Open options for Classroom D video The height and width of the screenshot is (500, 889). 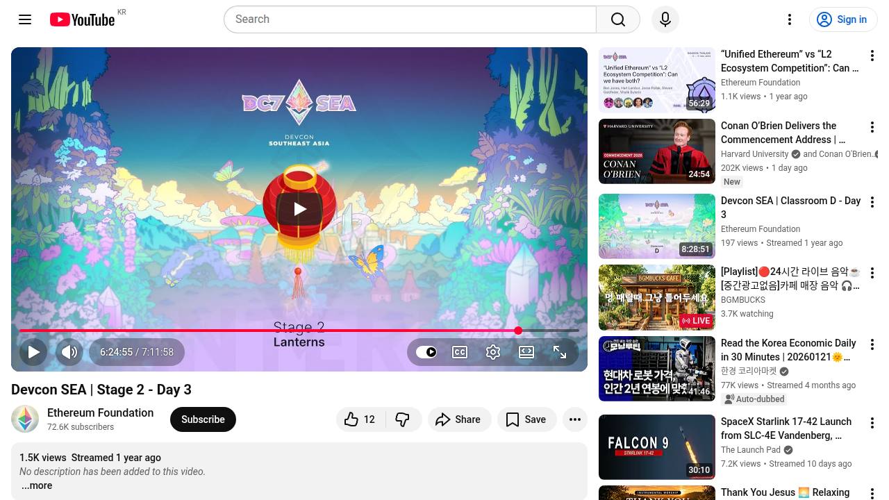pos(872,202)
